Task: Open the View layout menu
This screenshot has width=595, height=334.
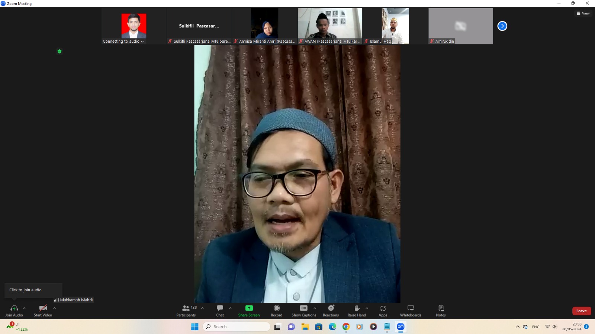Action: coord(583,13)
